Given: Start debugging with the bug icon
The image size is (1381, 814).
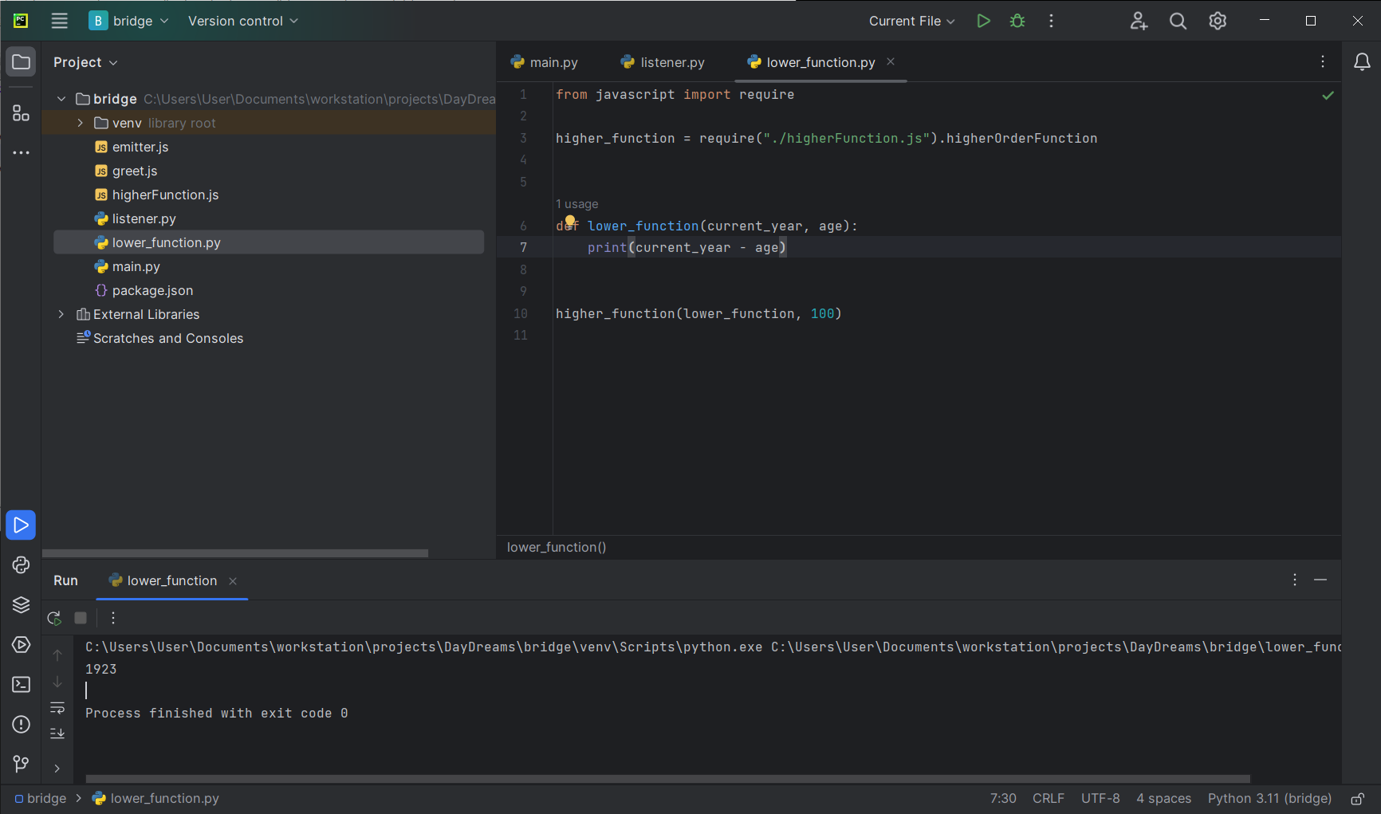Looking at the screenshot, I should click(x=1017, y=21).
